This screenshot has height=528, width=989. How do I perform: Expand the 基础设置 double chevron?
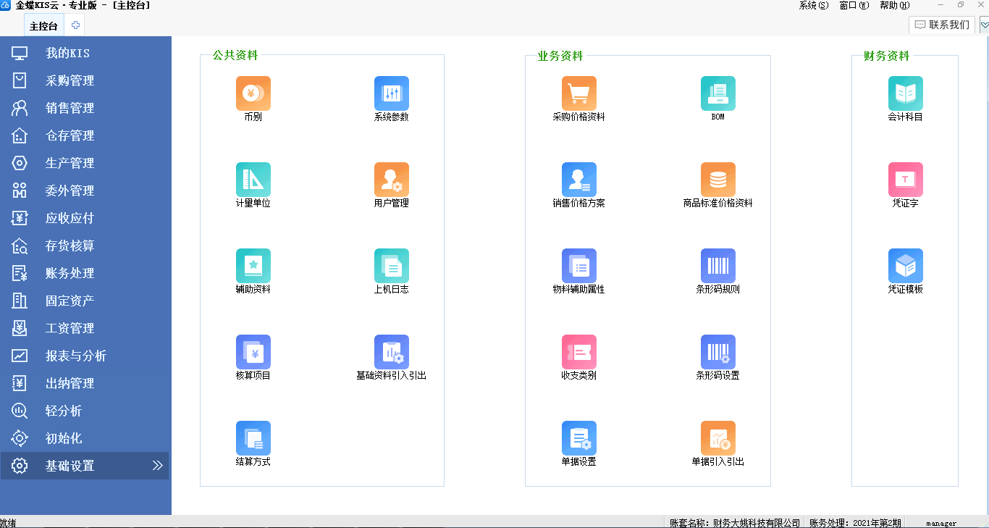click(x=157, y=466)
